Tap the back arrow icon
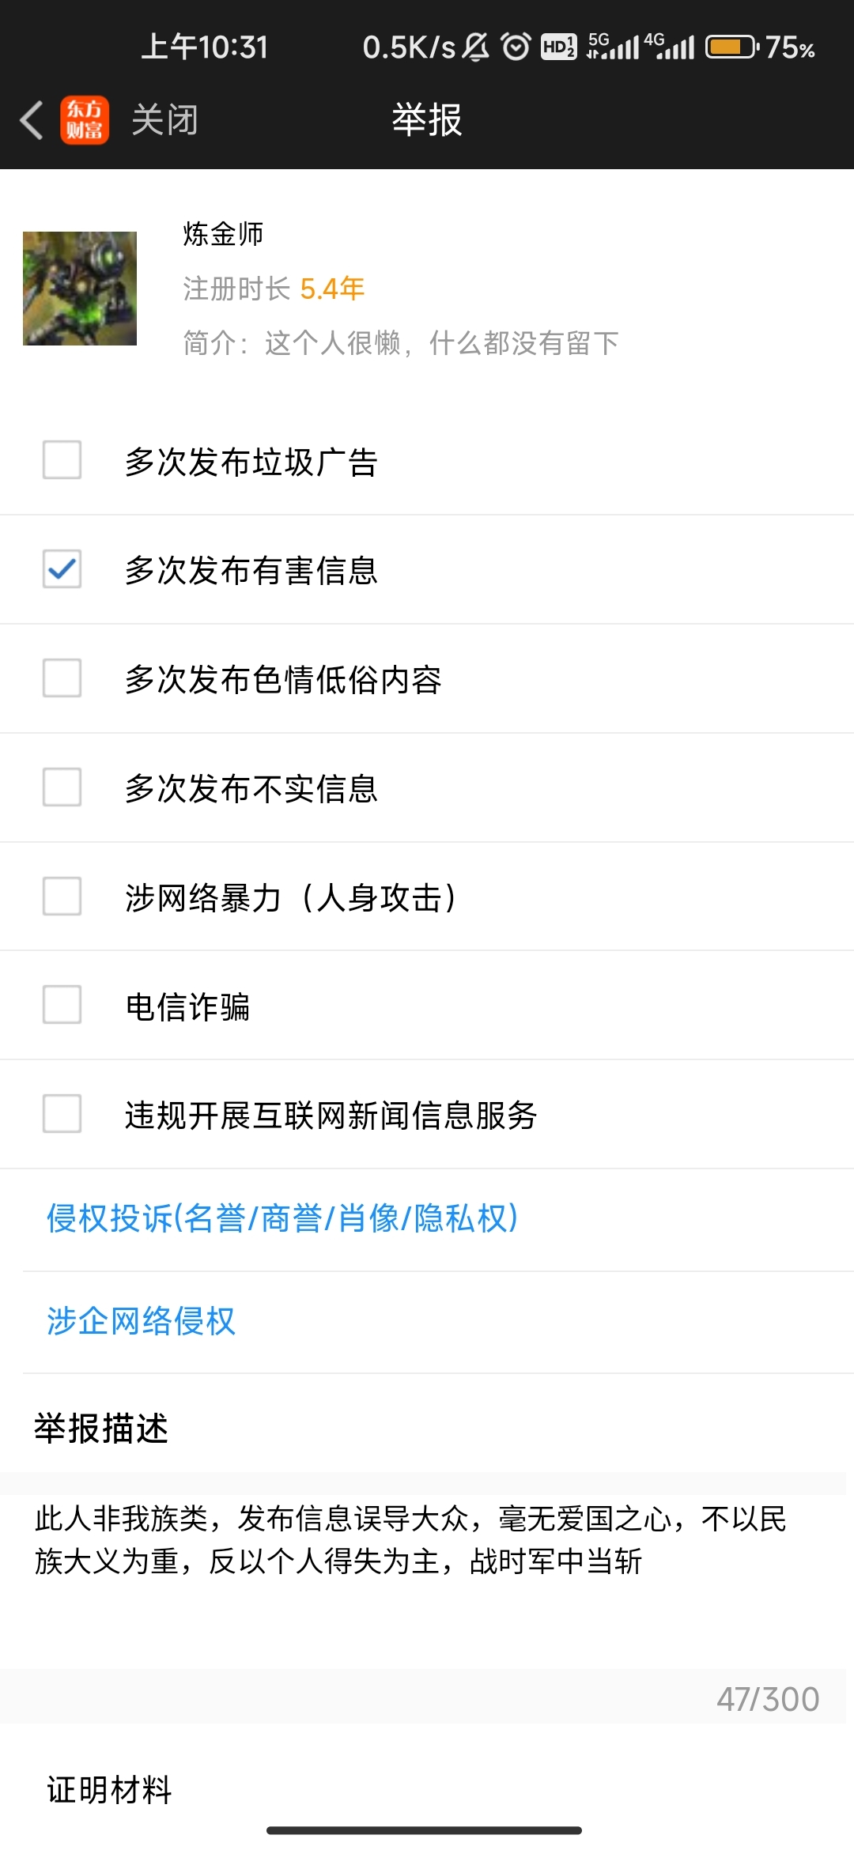The image size is (854, 1850). coord(32,120)
